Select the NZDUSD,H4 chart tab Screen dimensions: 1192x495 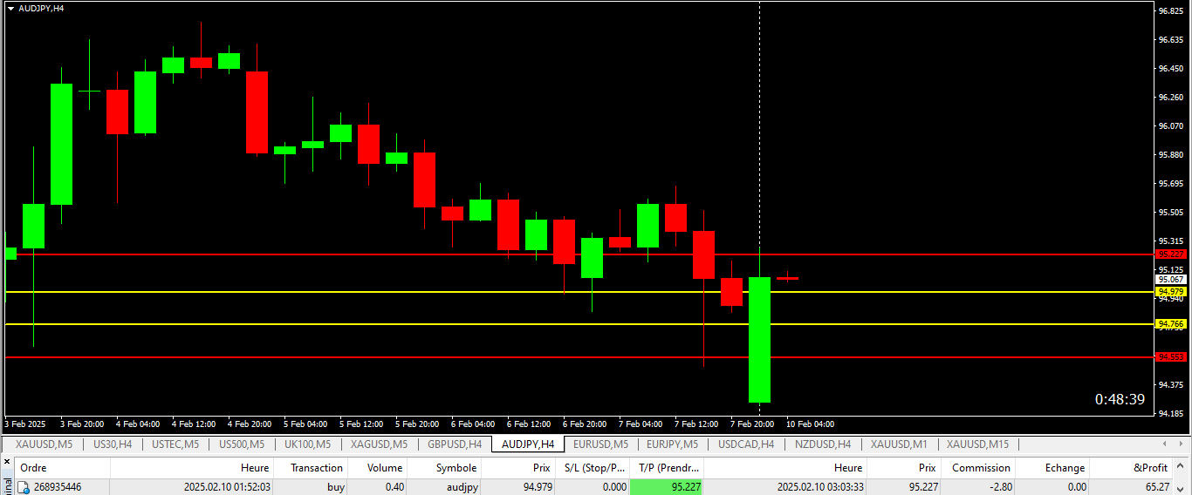[823, 444]
